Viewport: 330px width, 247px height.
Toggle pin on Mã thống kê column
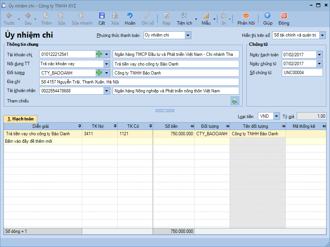pos(324,126)
